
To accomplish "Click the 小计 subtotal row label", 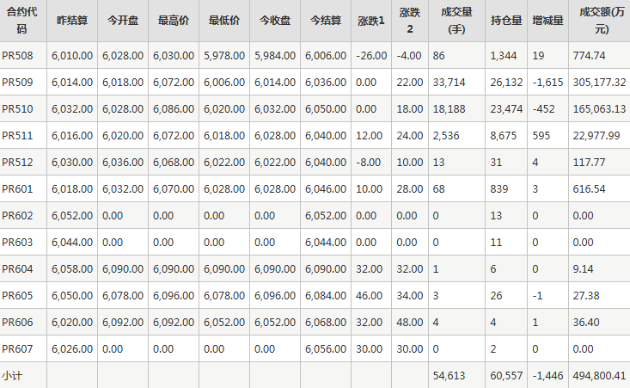I will pyautogui.click(x=12, y=376).
